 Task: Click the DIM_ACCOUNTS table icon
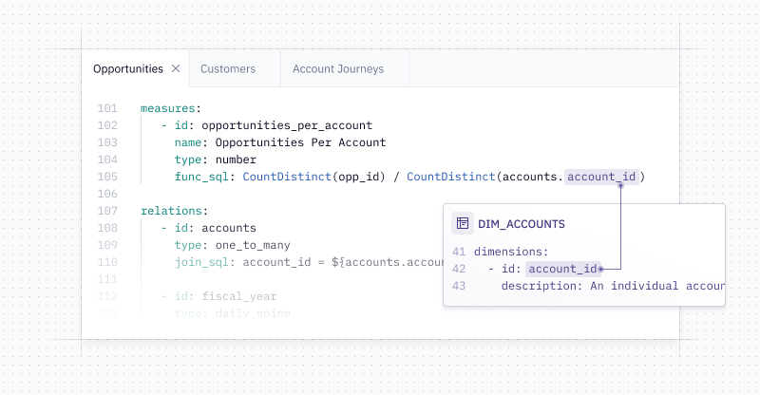pyautogui.click(x=463, y=223)
